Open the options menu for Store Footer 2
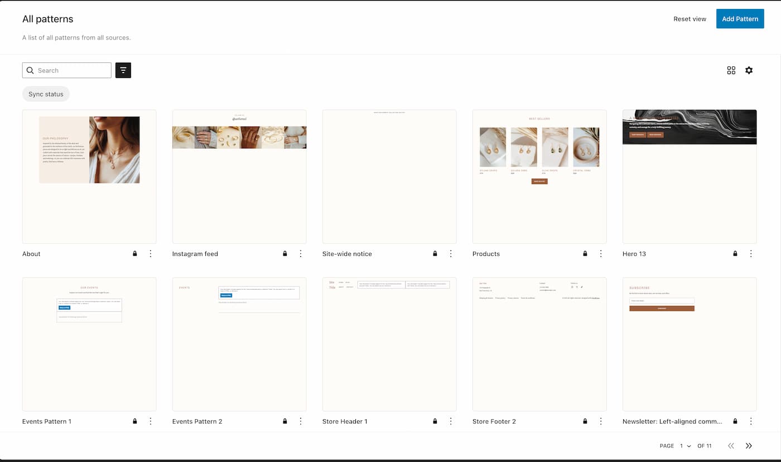The width and height of the screenshot is (781, 462). pos(601,421)
